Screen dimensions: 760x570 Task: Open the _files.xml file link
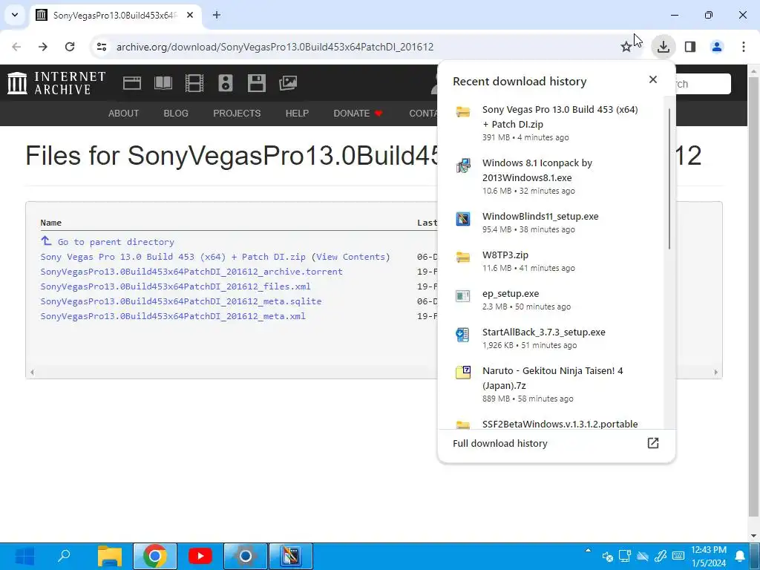tap(175, 286)
